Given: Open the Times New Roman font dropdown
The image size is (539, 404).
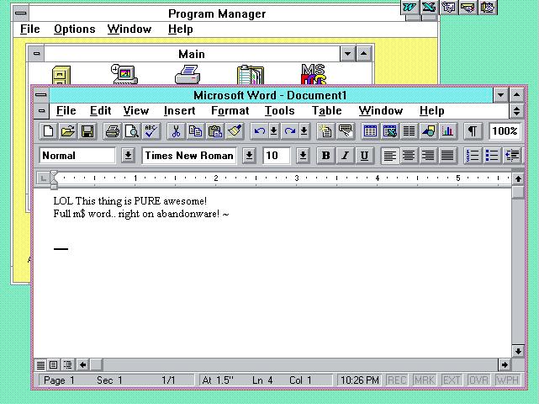Looking at the screenshot, I should tap(249, 156).
